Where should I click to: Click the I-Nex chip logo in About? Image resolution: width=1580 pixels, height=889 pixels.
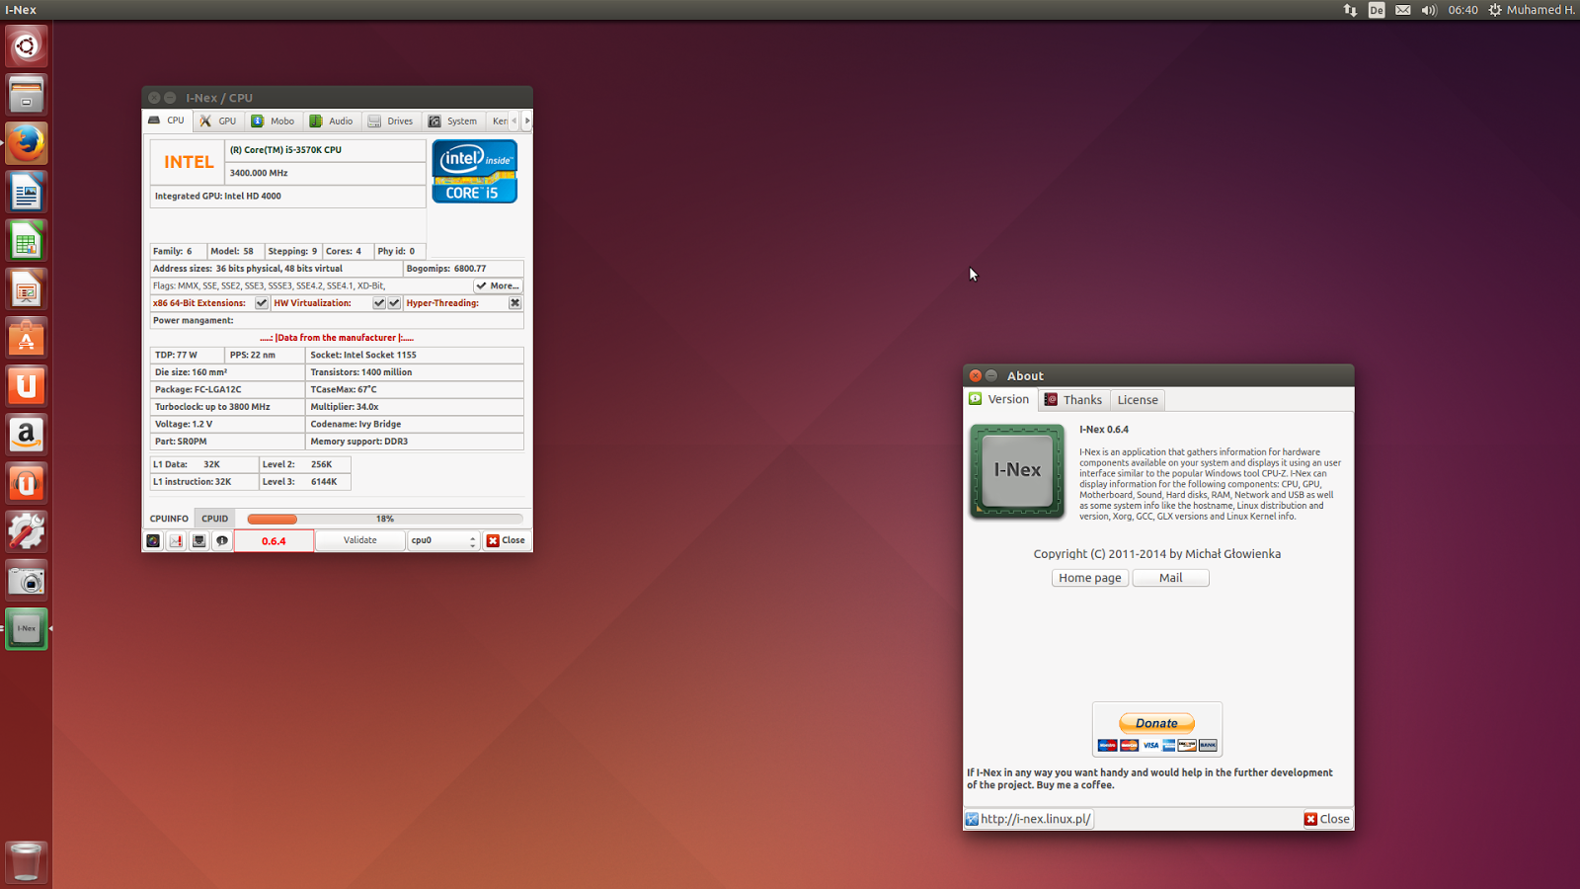click(x=1017, y=471)
